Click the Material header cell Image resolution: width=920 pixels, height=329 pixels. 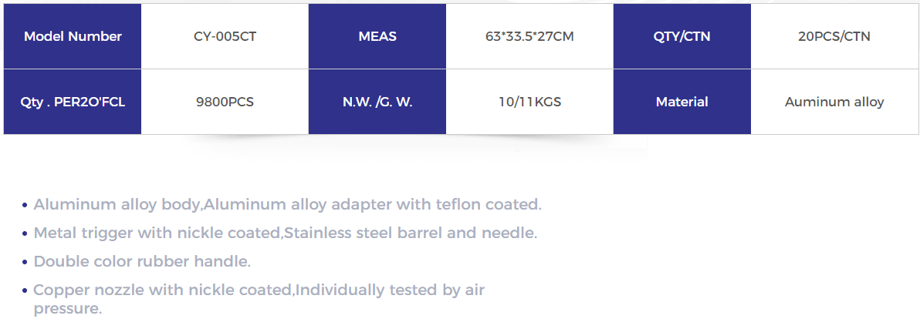tap(682, 102)
